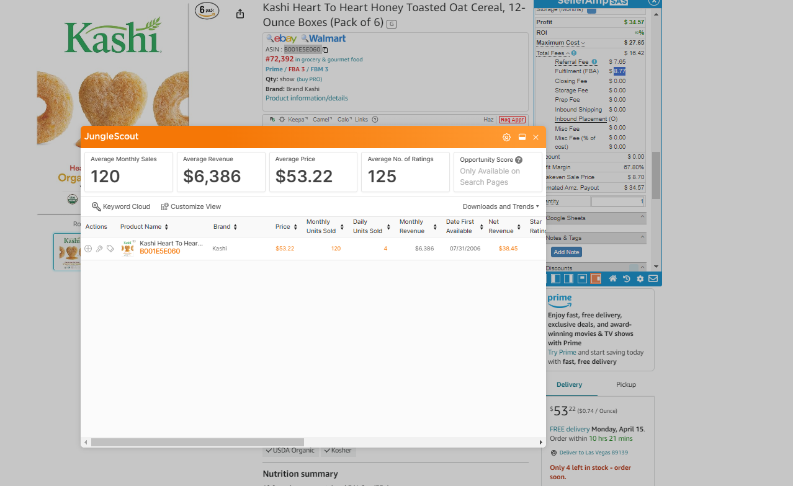
Task: Go to SellerAmp home
Action: tap(612, 279)
